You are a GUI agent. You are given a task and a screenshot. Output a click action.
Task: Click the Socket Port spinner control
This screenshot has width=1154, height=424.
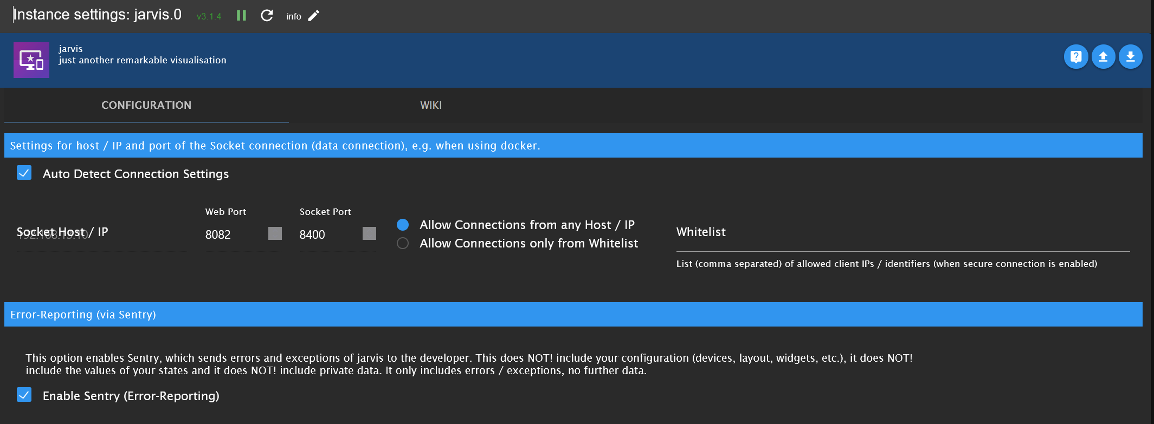(369, 233)
